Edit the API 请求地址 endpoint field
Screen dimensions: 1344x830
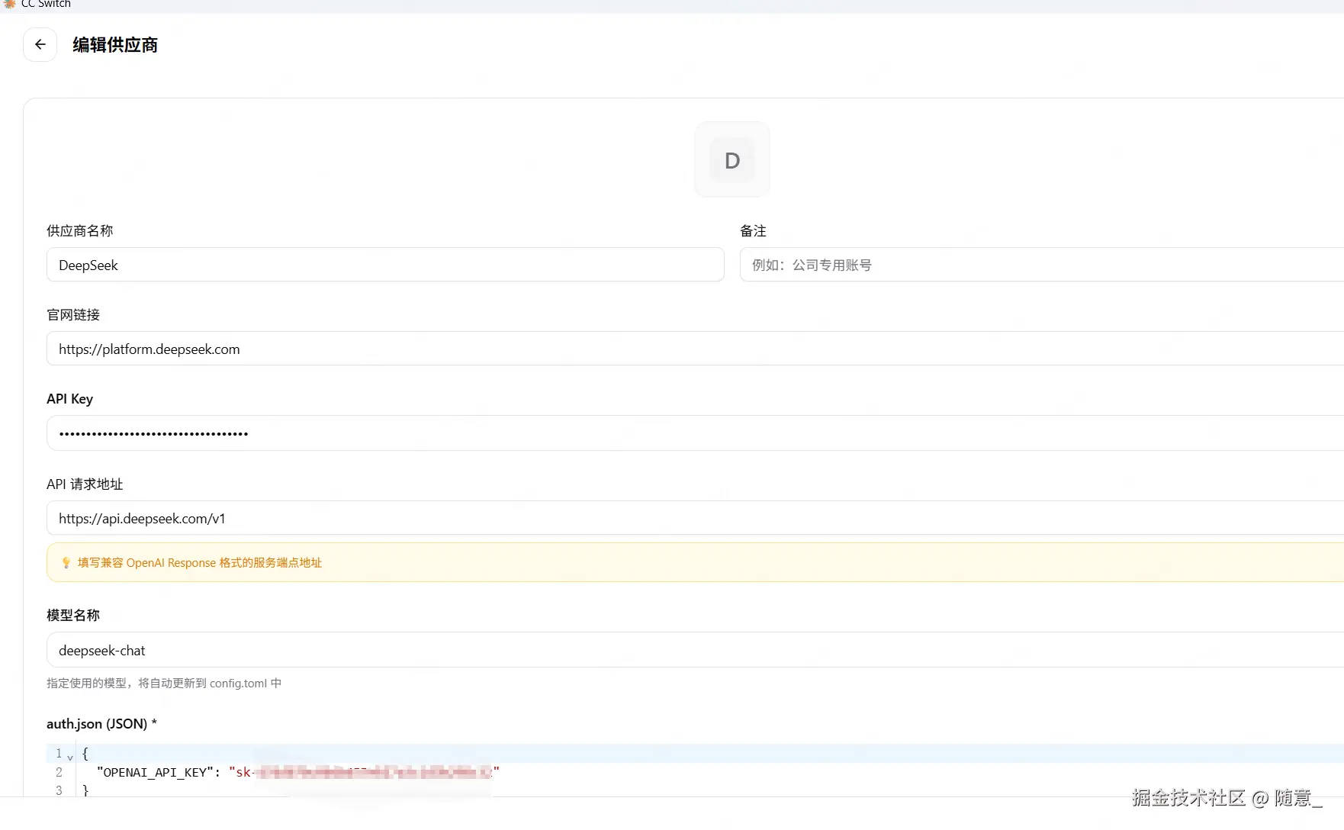click(695, 518)
